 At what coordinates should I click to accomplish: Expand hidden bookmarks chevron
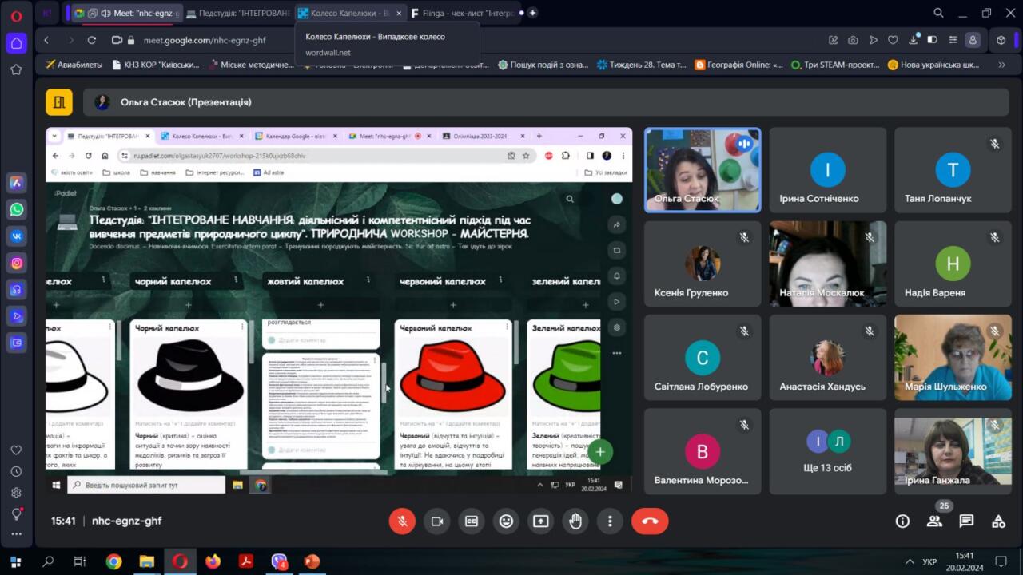[1002, 65]
